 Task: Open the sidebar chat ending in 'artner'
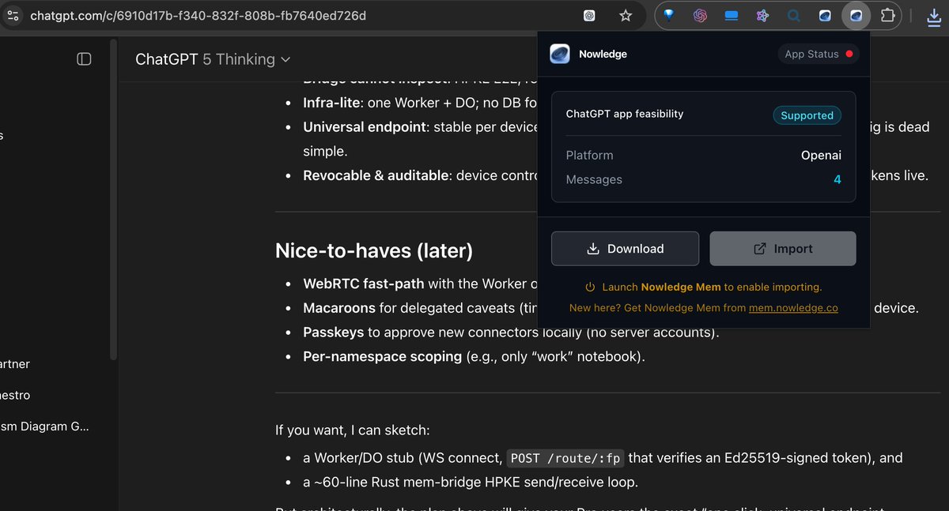tap(15, 364)
